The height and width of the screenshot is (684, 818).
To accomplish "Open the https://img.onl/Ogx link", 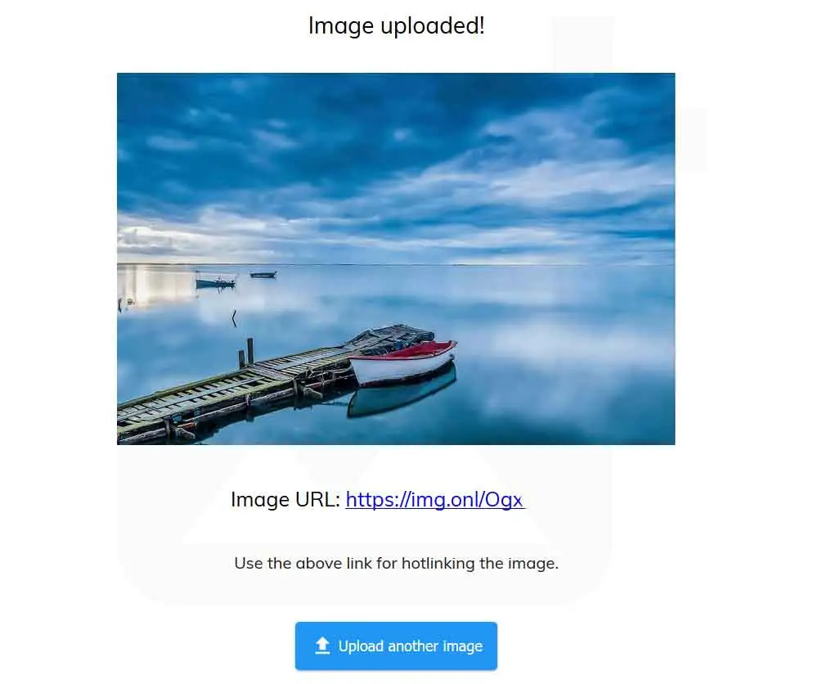I will [435, 499].
